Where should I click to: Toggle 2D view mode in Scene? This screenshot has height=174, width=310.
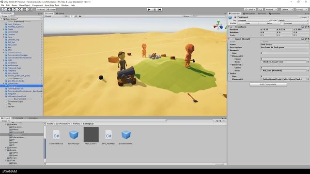point(66,16)
